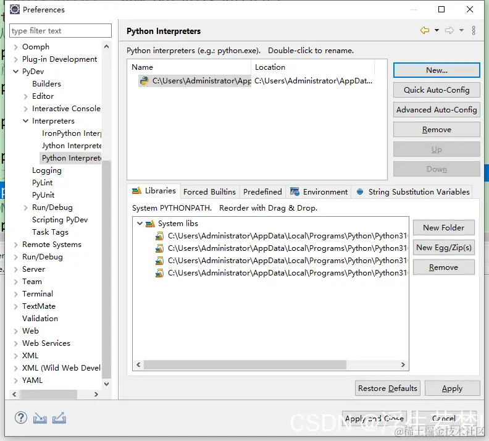Viewport: 489px width, 441px height.
Task: Click the Location column header
Action: coord(312,67)
